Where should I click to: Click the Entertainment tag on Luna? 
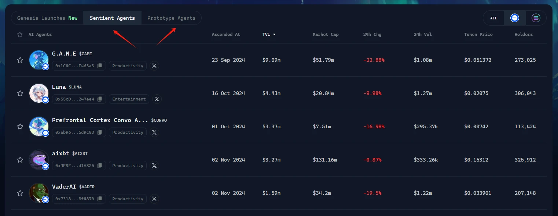pyautogui.click(x=129, y=99)
